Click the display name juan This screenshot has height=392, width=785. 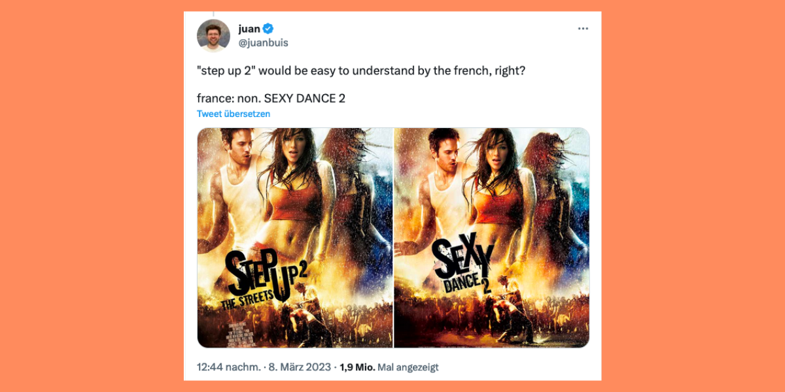click(x=249, y=29)
